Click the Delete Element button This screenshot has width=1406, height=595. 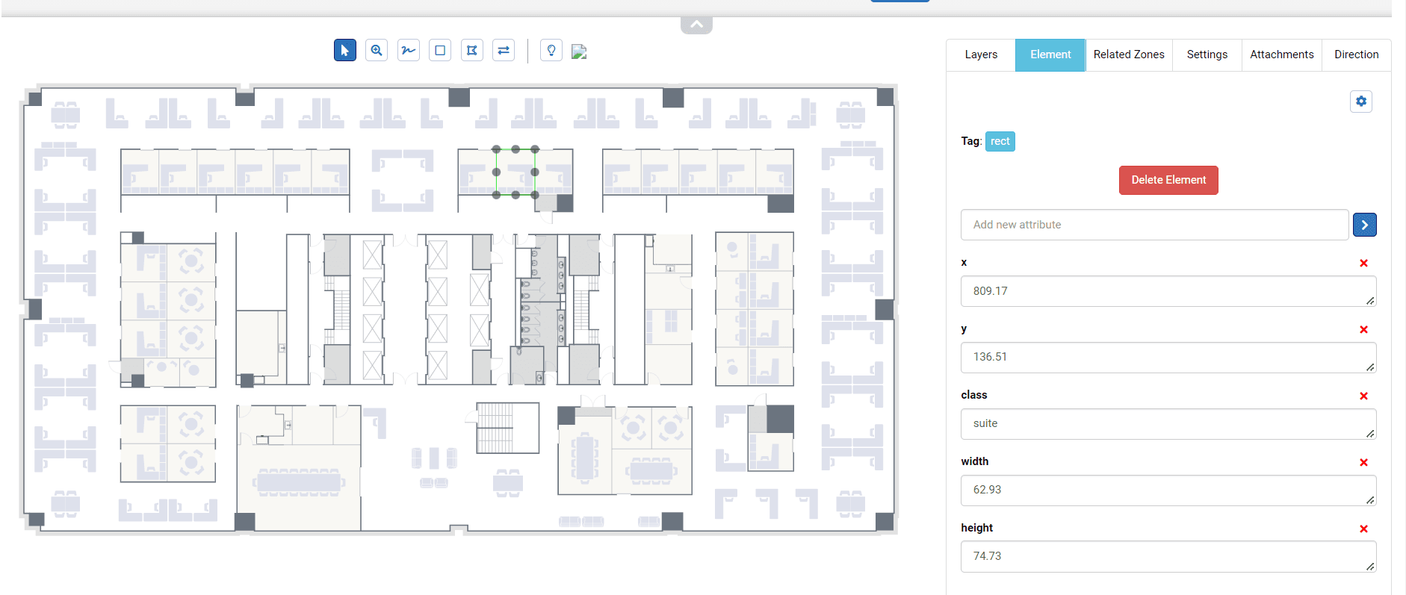tap(1168, 180)
